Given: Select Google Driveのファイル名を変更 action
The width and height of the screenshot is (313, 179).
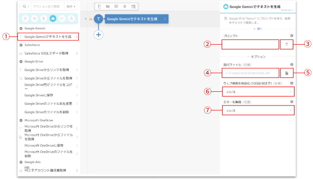Looking at the screenshot, I should [x=48, y=104].
